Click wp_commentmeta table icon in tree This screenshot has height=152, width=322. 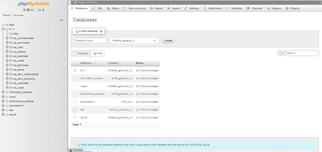[11, 38]
